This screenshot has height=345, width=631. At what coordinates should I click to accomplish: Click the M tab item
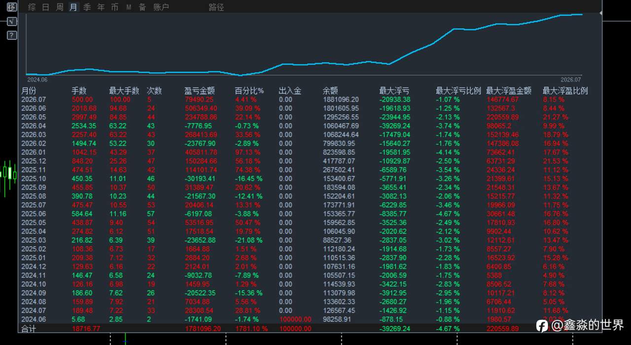[129, 7]
